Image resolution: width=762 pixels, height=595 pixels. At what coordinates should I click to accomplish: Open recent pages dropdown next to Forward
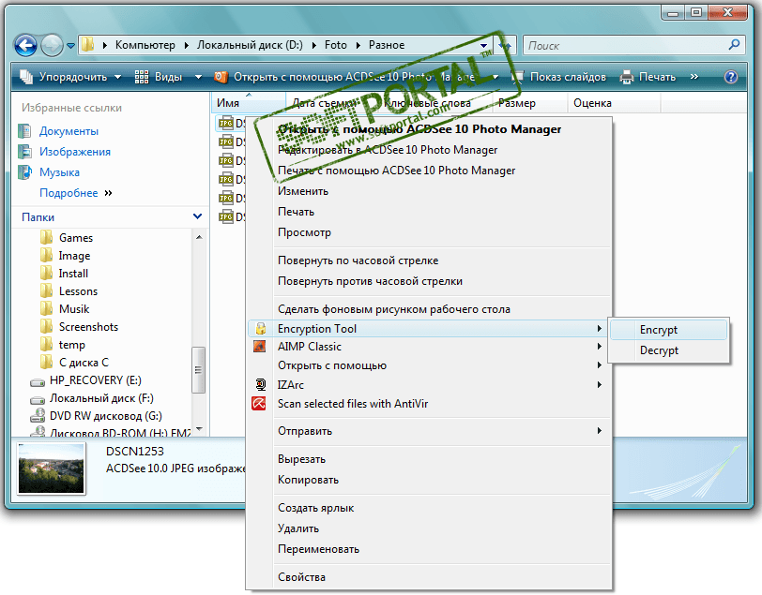coord(70,46)
